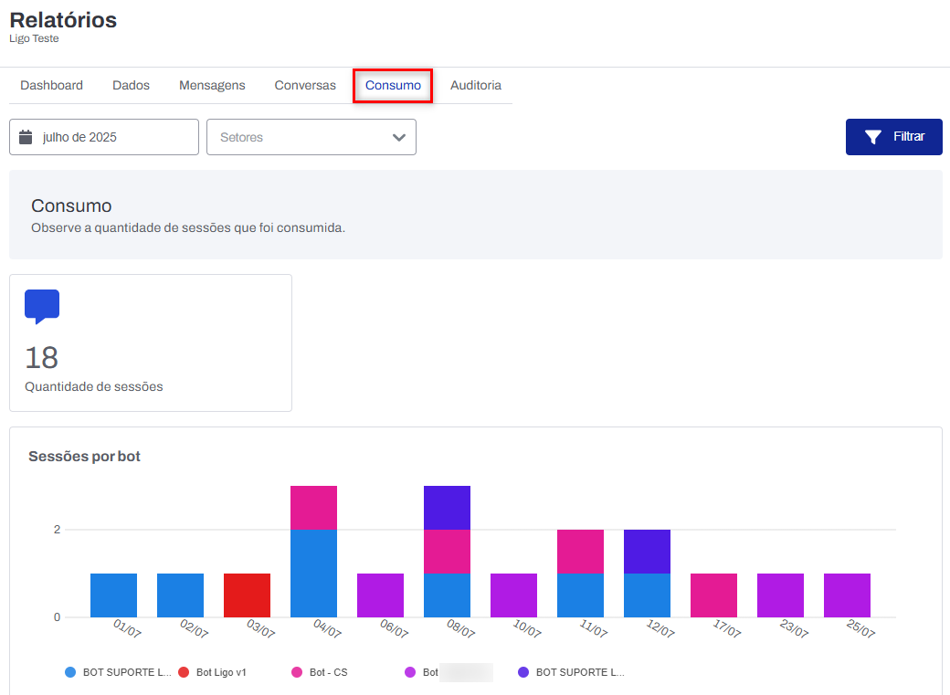Click the red Bot Ligo v1 legend dot
This screenshot has width=950, height=695.
pos(184,672)
